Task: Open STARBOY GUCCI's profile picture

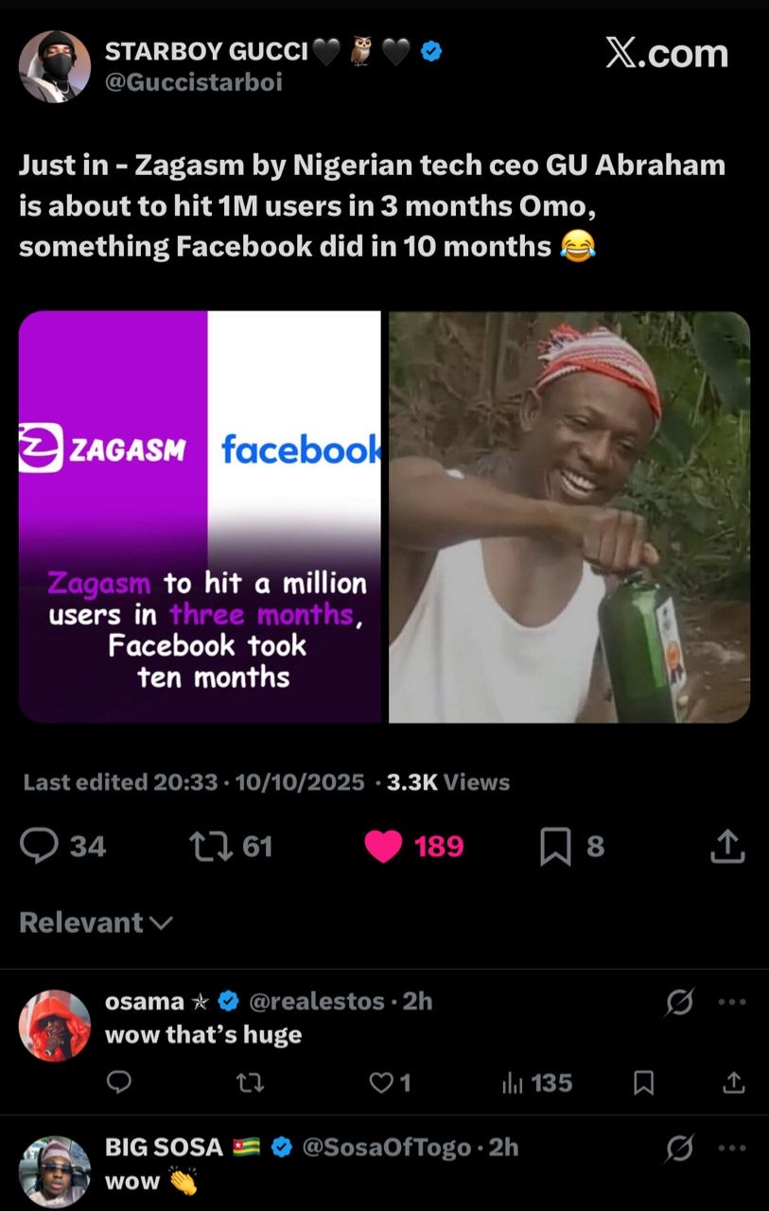Action: click(x=55, y=66)
